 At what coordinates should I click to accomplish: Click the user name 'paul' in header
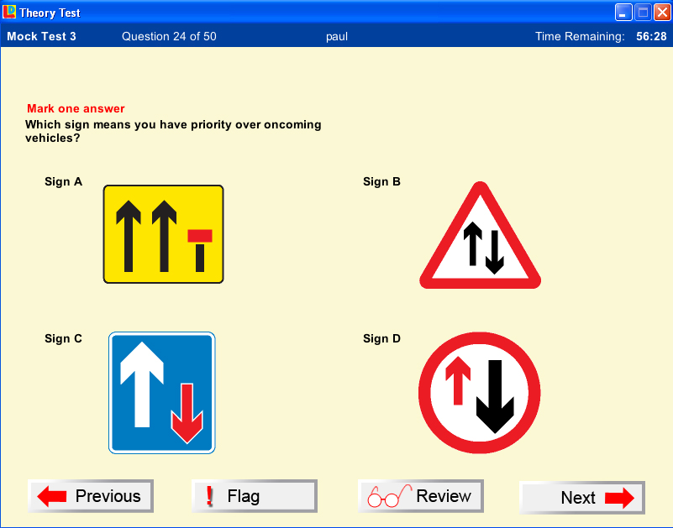pos(336,36)
